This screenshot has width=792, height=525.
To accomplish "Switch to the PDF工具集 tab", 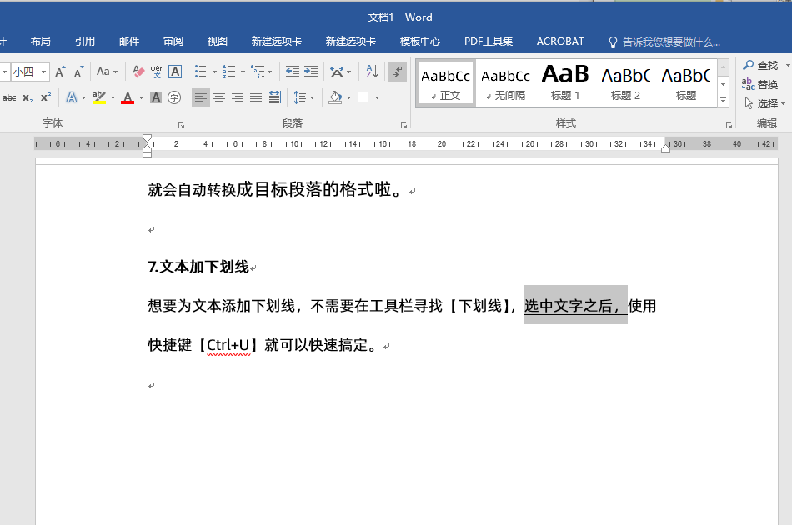I will pos(489,41).
